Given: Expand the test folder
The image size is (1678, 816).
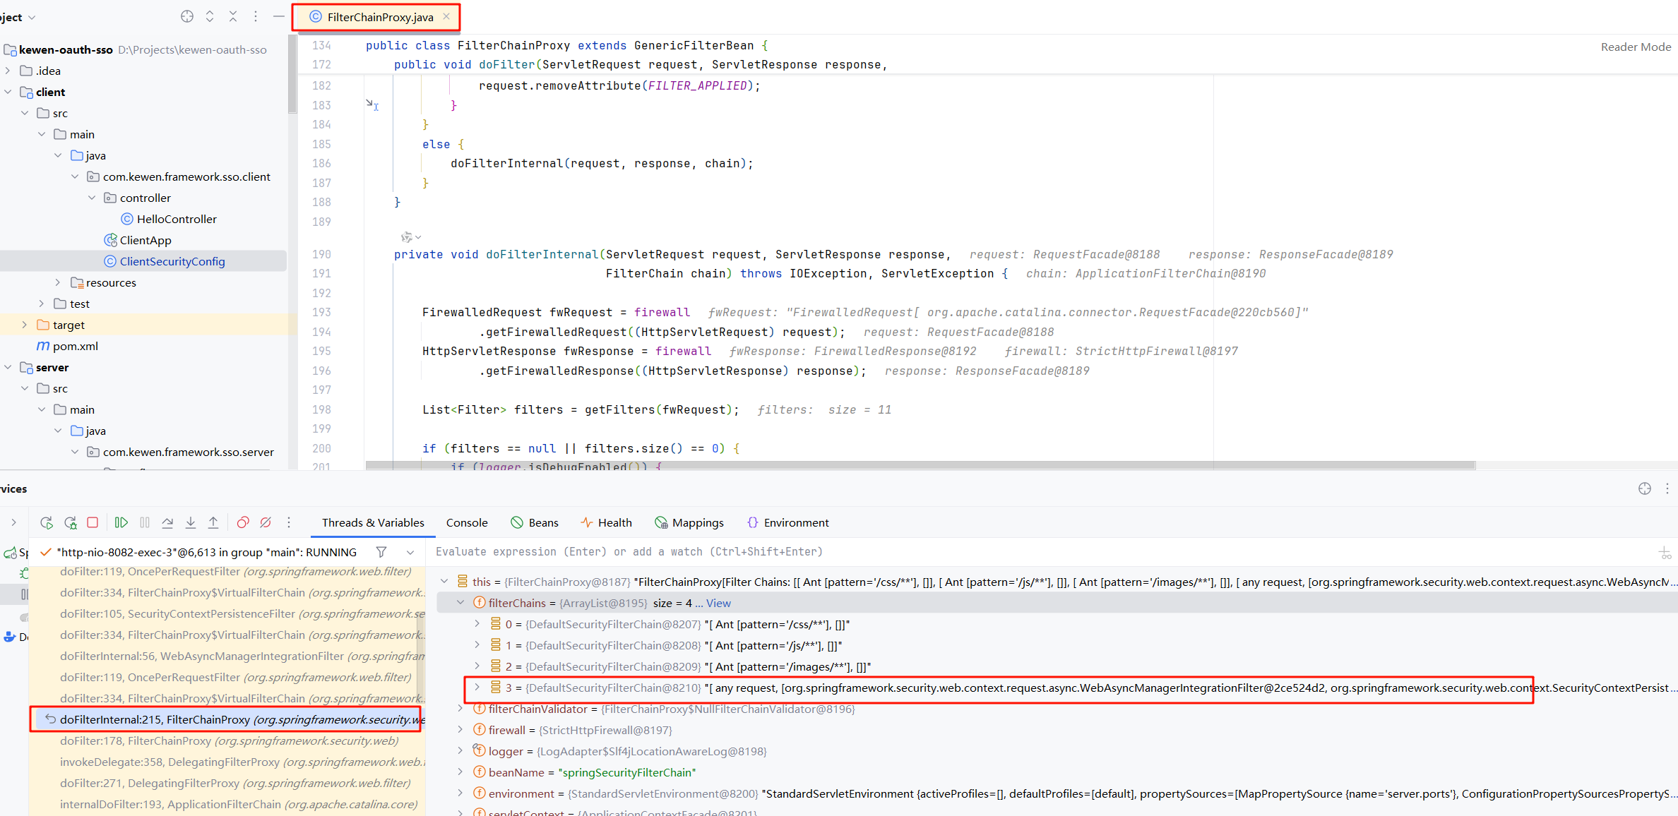Looking at the screenshot, I should click(42, 304).
